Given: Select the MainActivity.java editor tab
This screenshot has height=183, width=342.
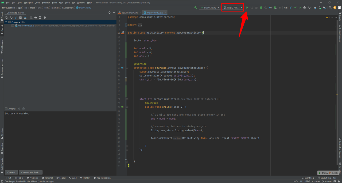Looking at the screenshot, I should point(155,13).
